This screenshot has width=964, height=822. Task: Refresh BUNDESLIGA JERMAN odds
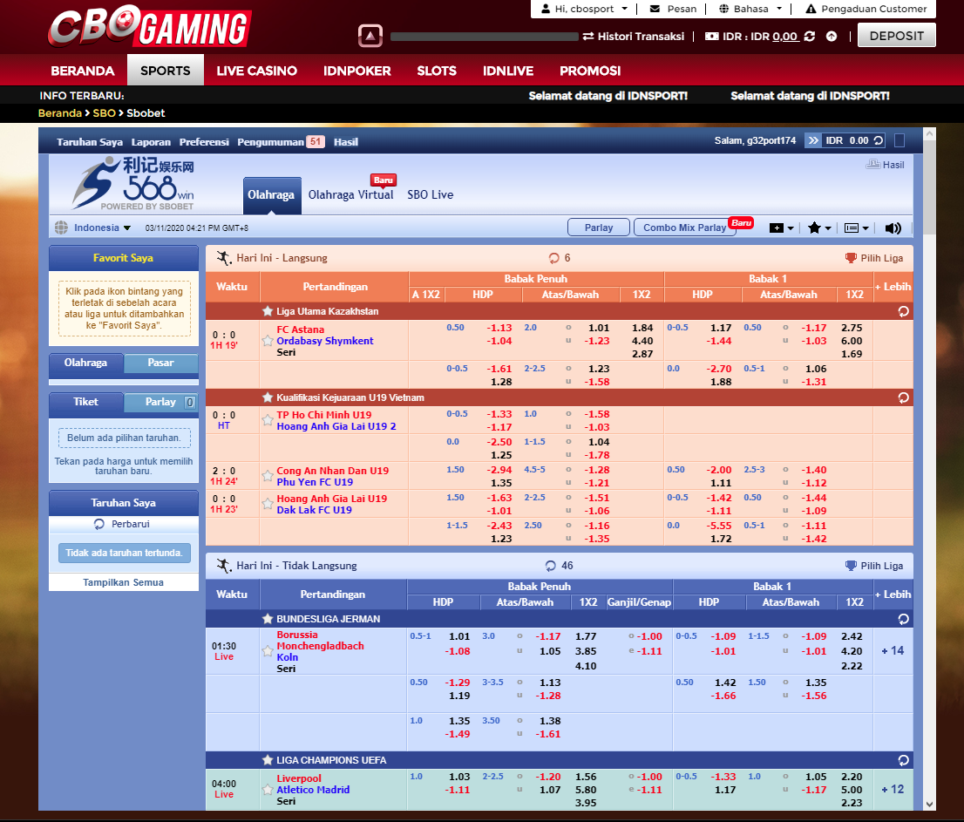[903, 619]
